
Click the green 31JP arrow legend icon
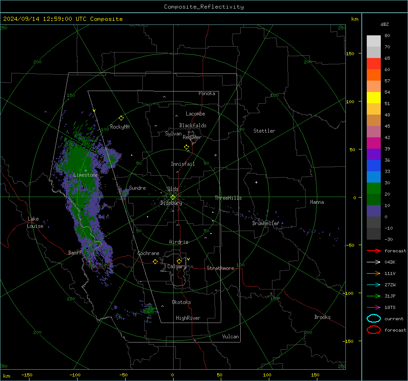374,296
